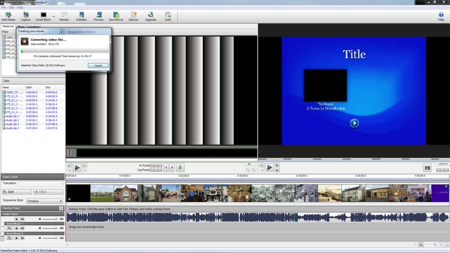450x253 pixels.
Task: Open the Transition dropdown
Action: [x=41, y=184]
